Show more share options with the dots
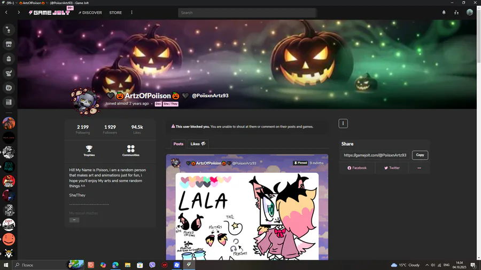The image size is (481, 270). (419, 168)
